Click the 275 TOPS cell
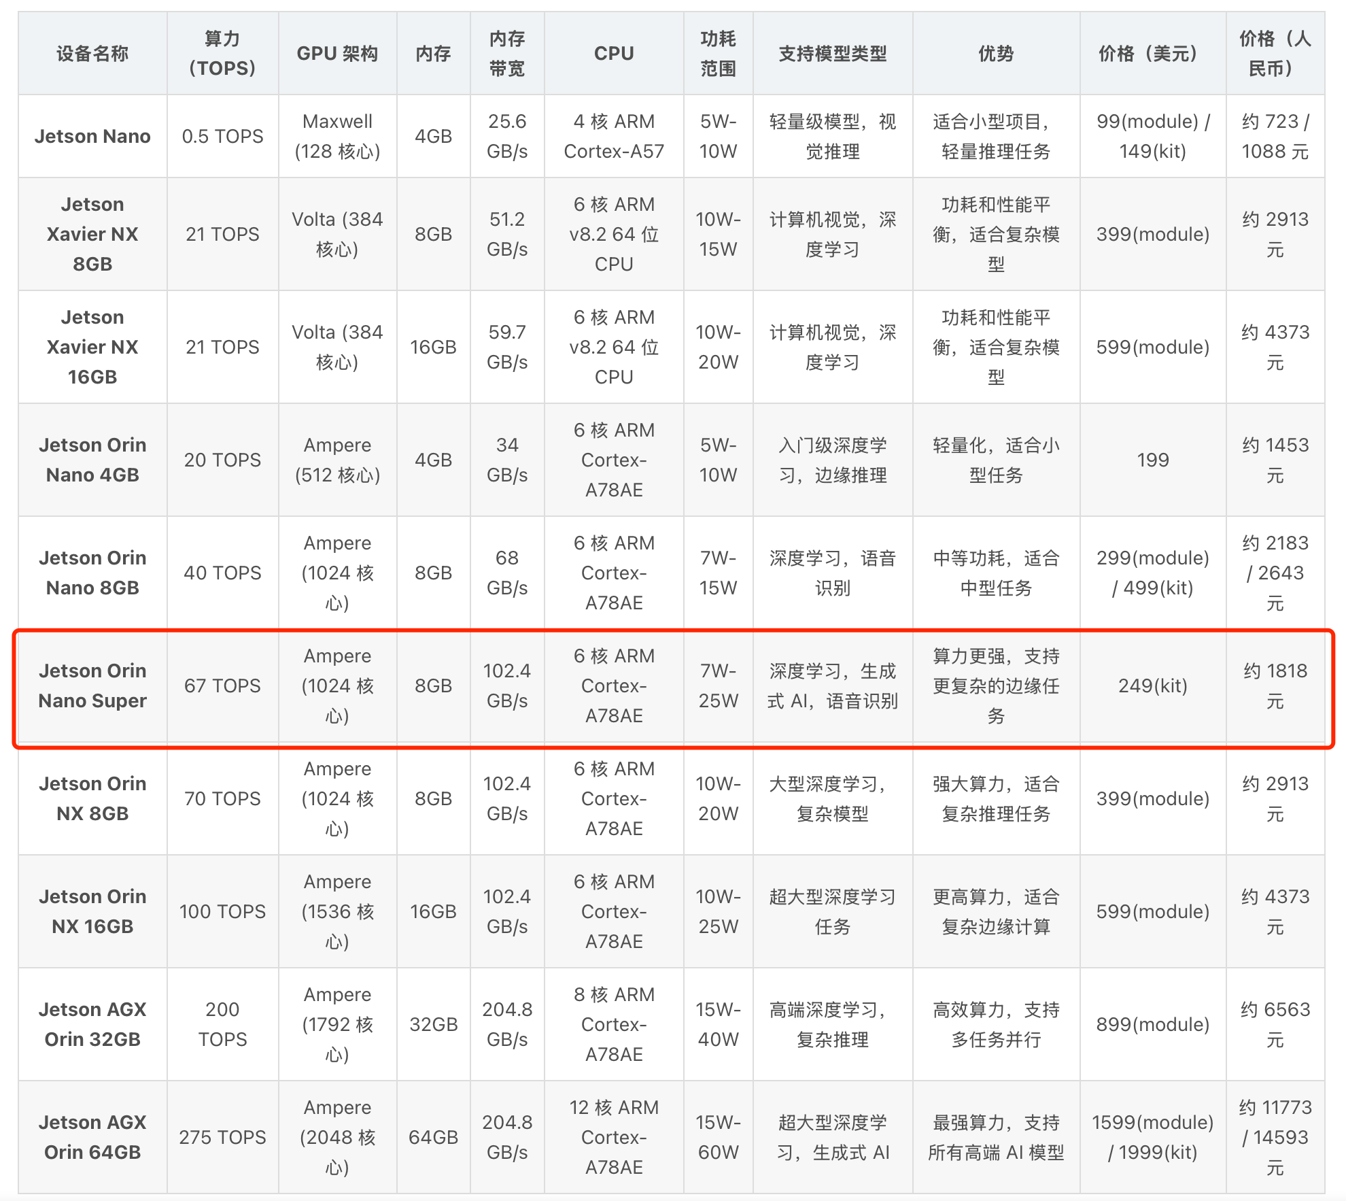The width and height of the screenshot is (1346, 1201). [x=222, y=1137]
